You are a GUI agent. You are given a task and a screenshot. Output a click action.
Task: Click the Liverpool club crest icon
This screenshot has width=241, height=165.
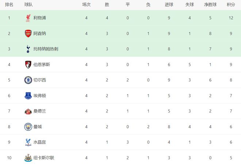28,18
